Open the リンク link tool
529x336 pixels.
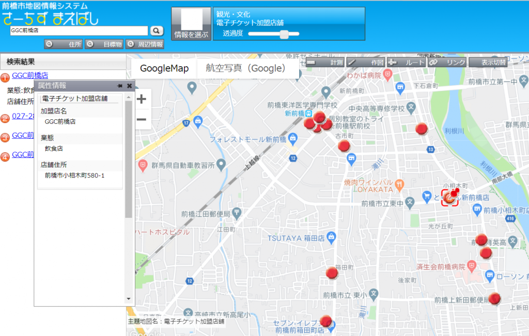click(x=447, y=62)
